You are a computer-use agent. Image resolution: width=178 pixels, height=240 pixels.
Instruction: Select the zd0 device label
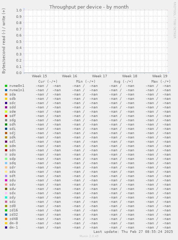tap(13, 206)
